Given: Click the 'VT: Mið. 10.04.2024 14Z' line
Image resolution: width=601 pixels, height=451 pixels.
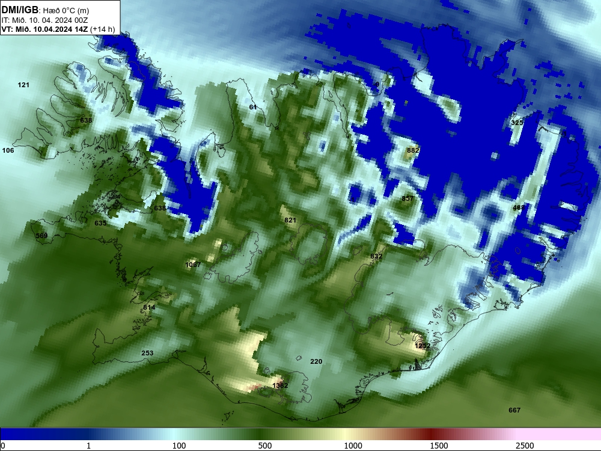Looking at the screenshot, I should (44, 29).
